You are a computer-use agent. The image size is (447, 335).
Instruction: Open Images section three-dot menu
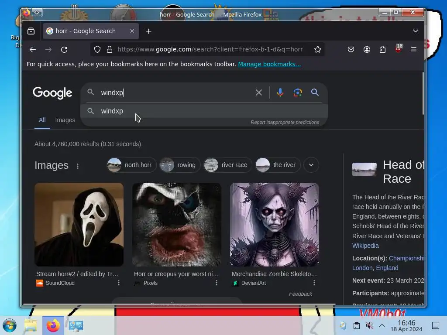click(78, 166)
